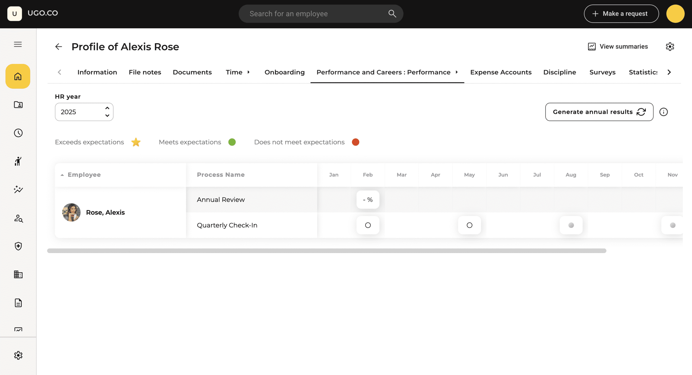Go to the Home sidebar icon
The height and width of the screenshot is (375, 692).
[x=18, y=76]
